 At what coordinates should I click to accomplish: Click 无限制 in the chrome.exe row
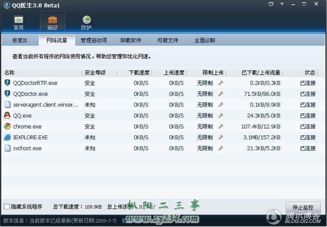coord(205,126)
